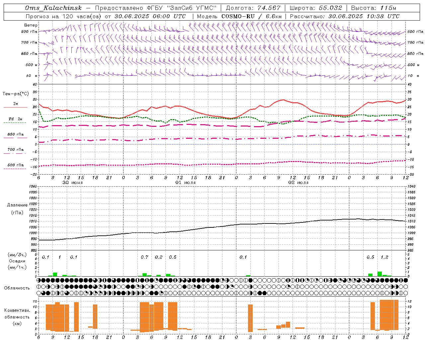
Task: Click the 850 гПа temperature legend entry
Action: (x=16, y=134)
